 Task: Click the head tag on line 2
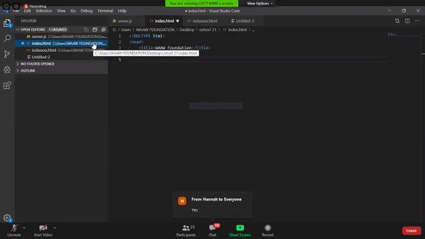[136, 42]
